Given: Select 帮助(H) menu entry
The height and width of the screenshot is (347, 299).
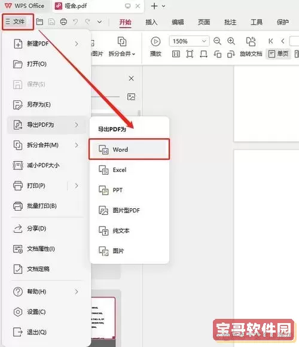Looking at the screenshot, I should 47,292.
